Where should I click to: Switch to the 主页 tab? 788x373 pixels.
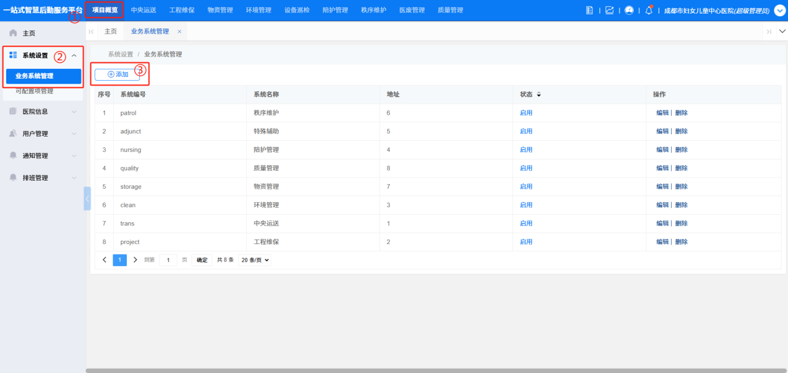(111, 32)
